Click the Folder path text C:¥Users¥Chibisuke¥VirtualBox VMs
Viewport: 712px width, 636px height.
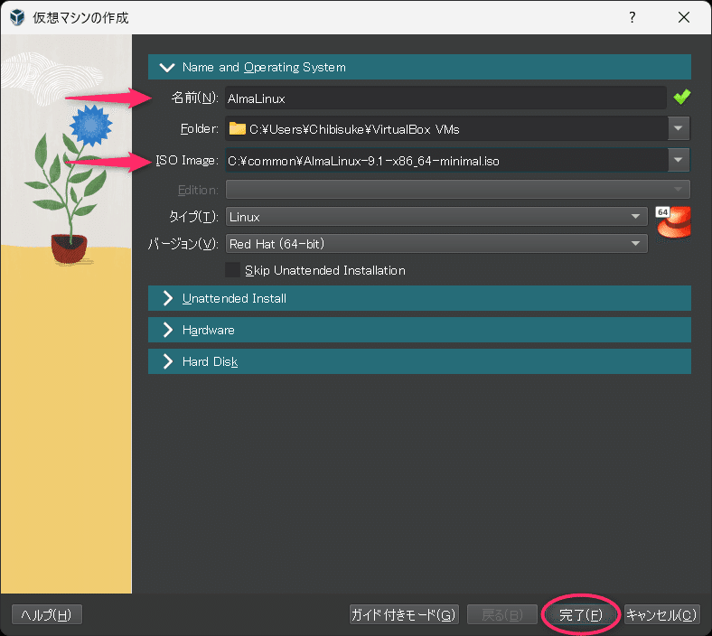tap(354, 129)
